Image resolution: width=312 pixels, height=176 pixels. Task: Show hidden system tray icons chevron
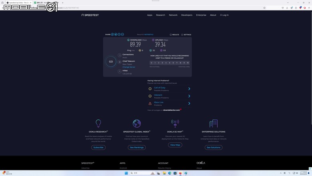click(x=281, y=173)
